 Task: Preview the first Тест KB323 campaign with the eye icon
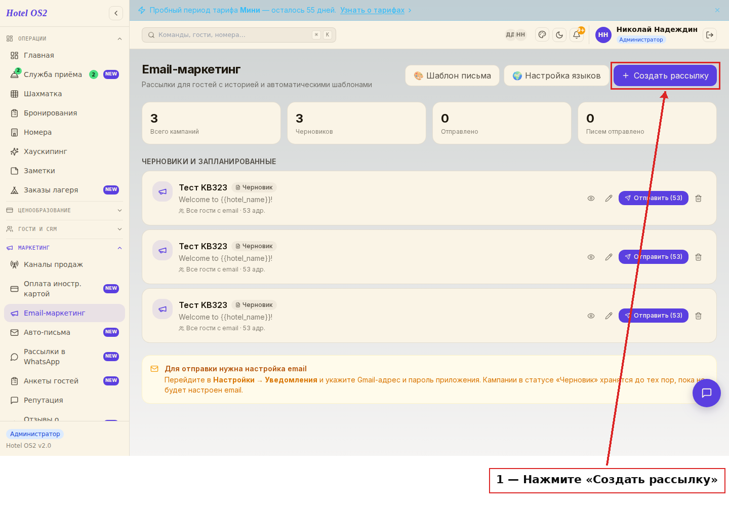tap(591, 198)
